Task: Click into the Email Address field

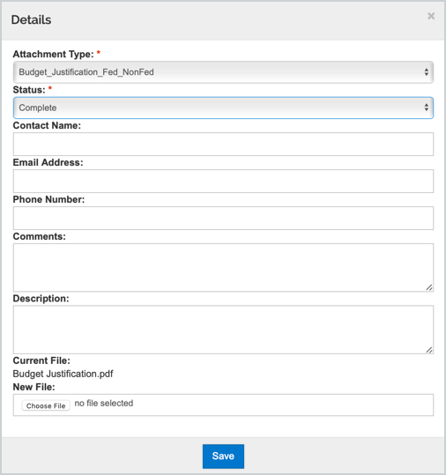Action: point(223,182)
